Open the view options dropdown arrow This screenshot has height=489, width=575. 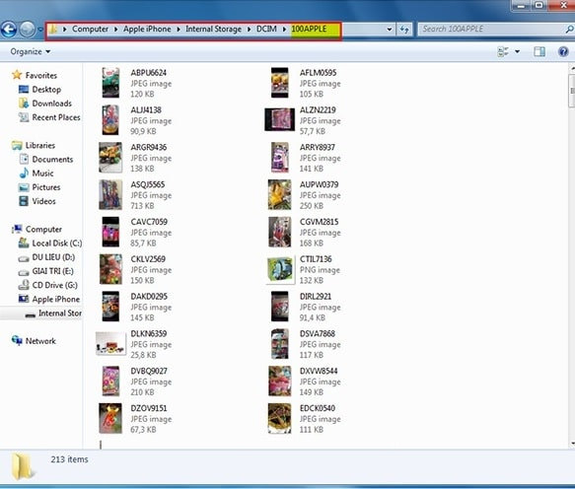tap(517, 51)
